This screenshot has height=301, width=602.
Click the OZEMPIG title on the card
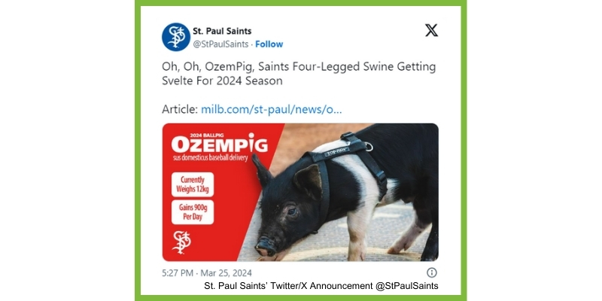tap(219, 144)
